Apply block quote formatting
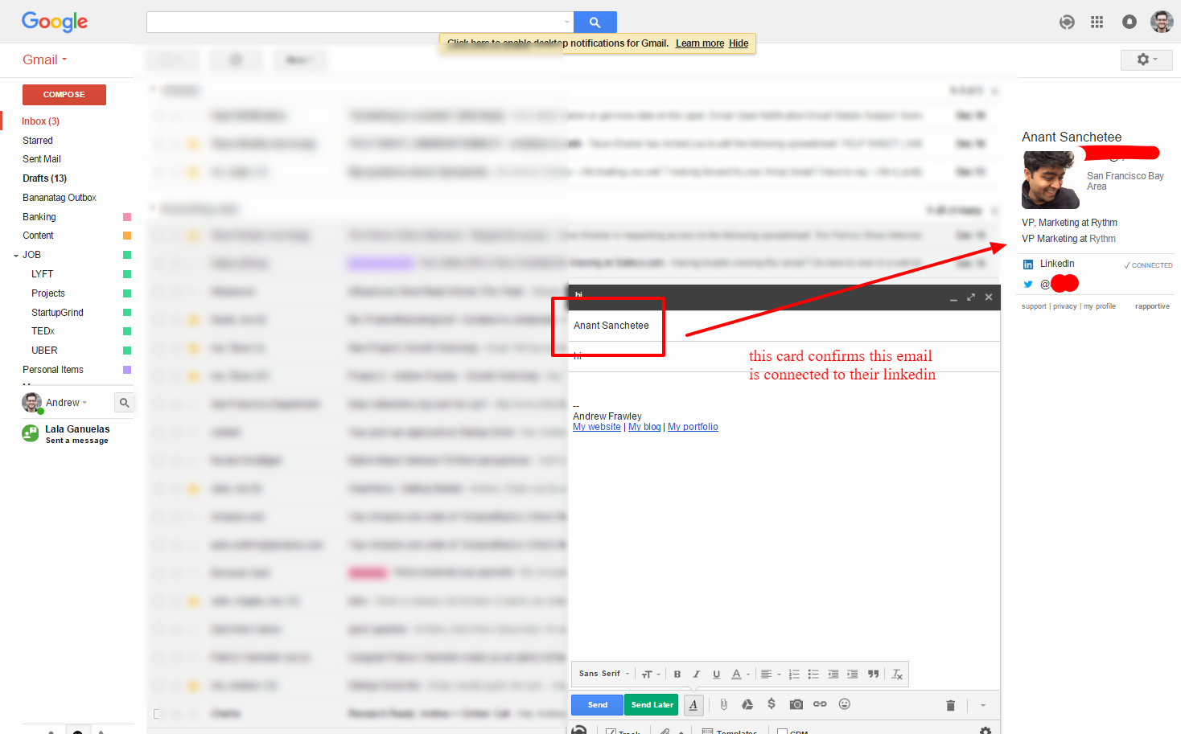1181x734 pixels. click(x=873, y=675)
